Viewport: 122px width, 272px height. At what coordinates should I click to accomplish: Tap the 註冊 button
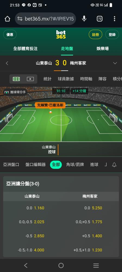click(95, 35)
